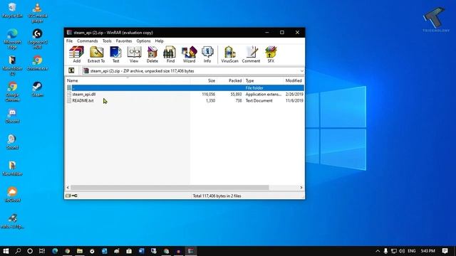Screen dimensions: 456x256
Task: Click the scrollbar right arrow in WinRAR
Action: (x=301, y=188)
